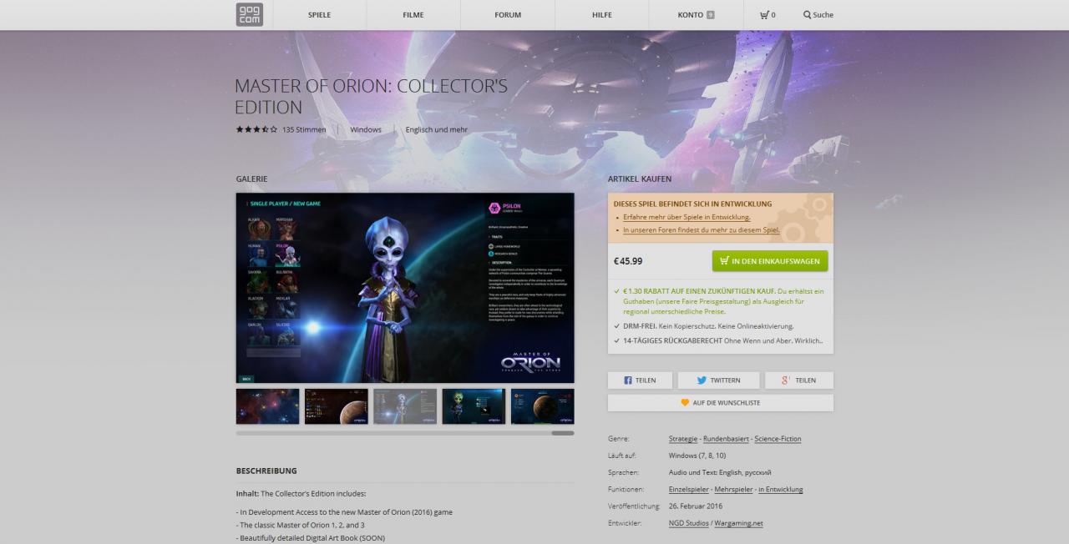Click the Mehrspieler feature link
This screenshot has width=1069, height=544.
tap(735, 490)
